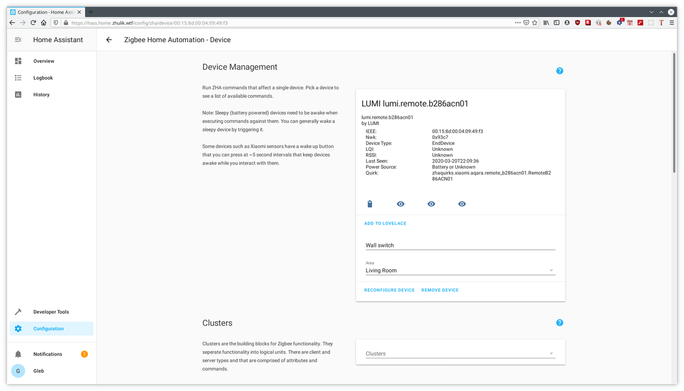Click the browser Back arrow
The width and height of the screenshot is (684, 391).
[x=12, y=23]
